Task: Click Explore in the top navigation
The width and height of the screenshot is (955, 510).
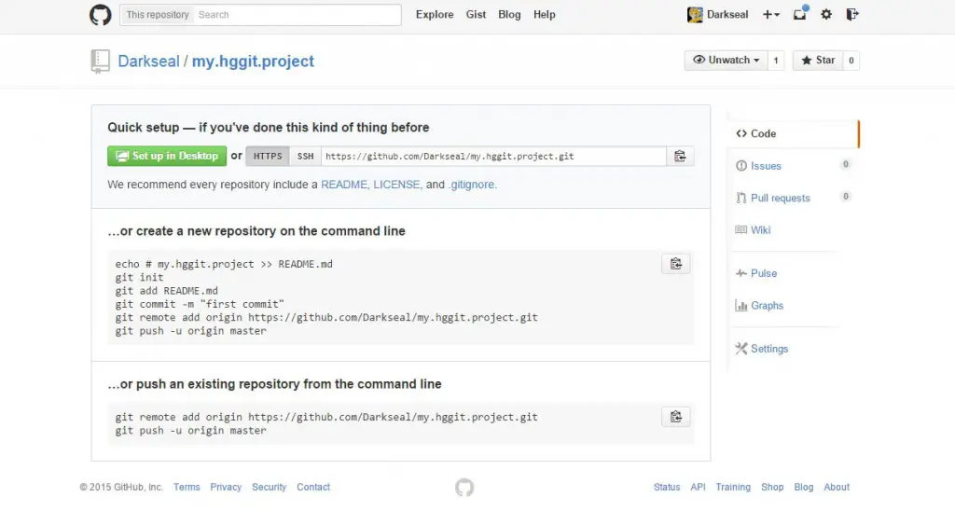Action: 435,15
